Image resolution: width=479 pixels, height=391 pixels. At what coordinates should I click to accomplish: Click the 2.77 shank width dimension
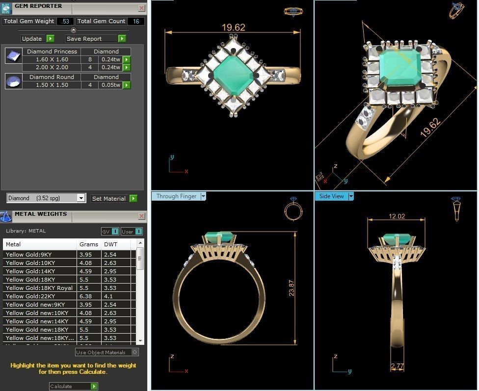(x=397, y=365)
